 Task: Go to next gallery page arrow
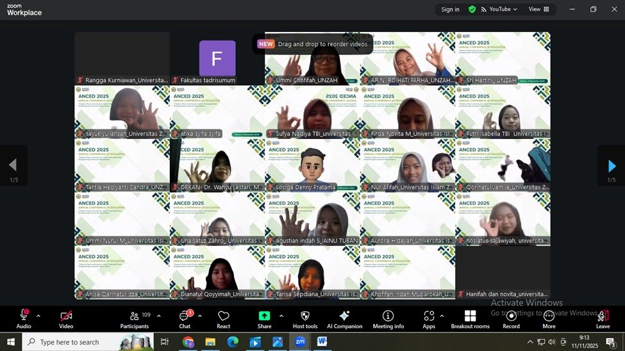click(x=611, y=166)
